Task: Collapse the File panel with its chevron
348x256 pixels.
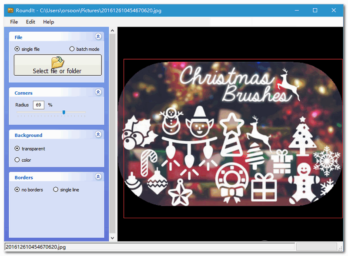Action: click(99, 37)
